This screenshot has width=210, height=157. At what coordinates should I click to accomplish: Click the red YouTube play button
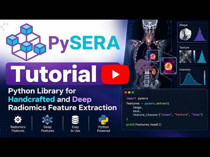click(x=115, y=74)
